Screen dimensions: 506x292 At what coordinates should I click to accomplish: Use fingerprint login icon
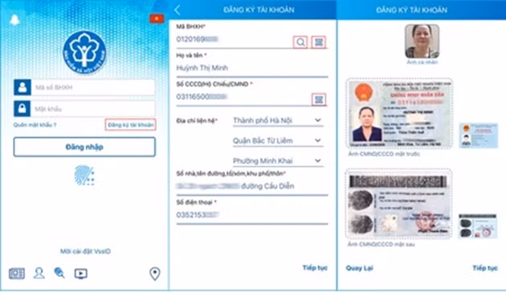[x=84, y=176]
